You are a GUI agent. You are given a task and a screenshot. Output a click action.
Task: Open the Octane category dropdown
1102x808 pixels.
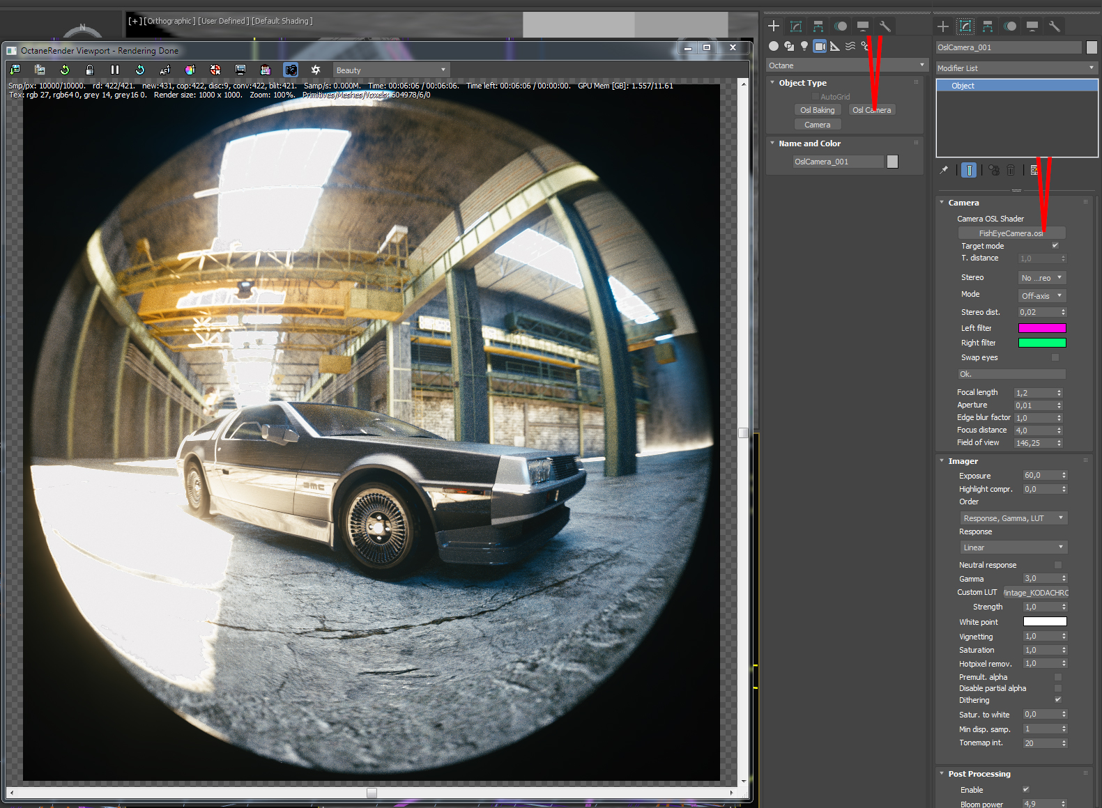tap(847, 65)
